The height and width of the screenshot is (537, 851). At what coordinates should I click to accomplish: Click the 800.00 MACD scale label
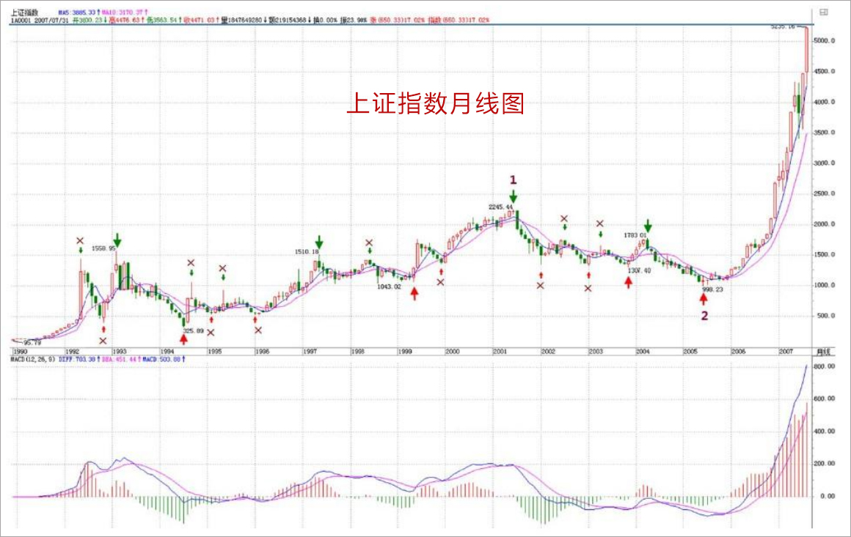tap(826, 366)
